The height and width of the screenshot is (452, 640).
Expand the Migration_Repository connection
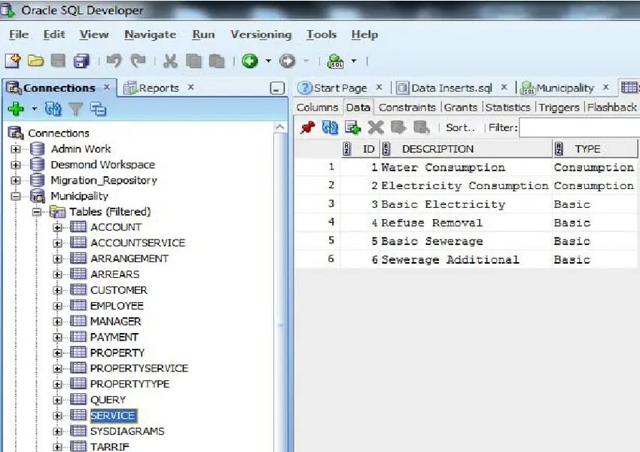pyautogui.click(x=16, y=181)
